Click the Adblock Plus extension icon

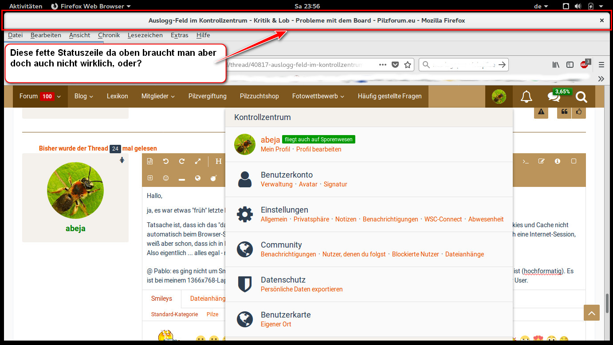coord(585,65)
